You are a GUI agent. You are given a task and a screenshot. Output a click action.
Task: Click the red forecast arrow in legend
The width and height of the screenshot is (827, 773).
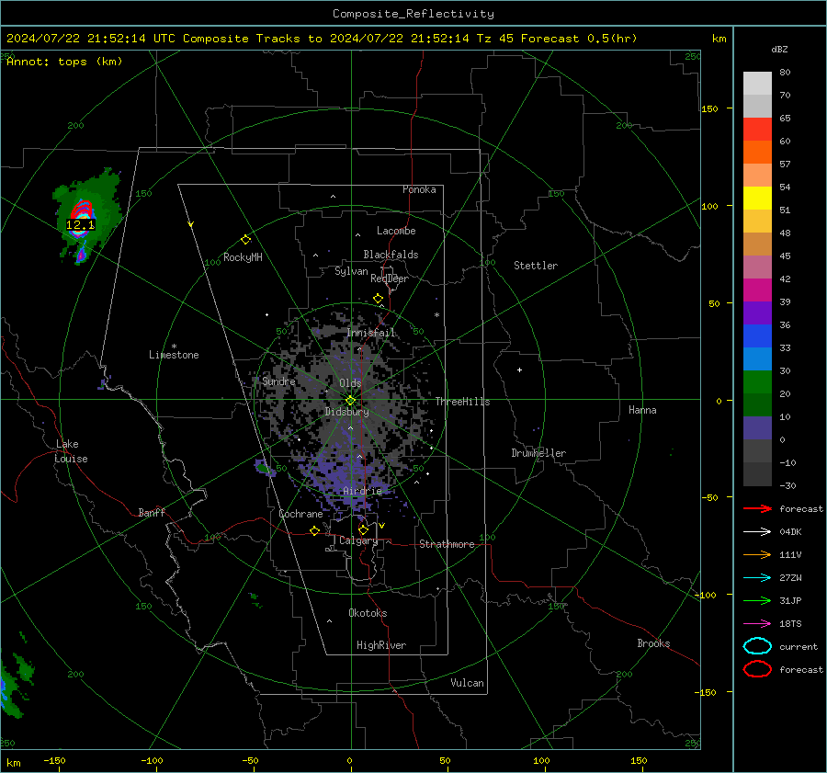coord(757,508)
